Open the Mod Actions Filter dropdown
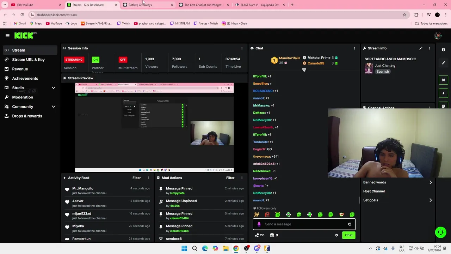 (x=230, y=178)
